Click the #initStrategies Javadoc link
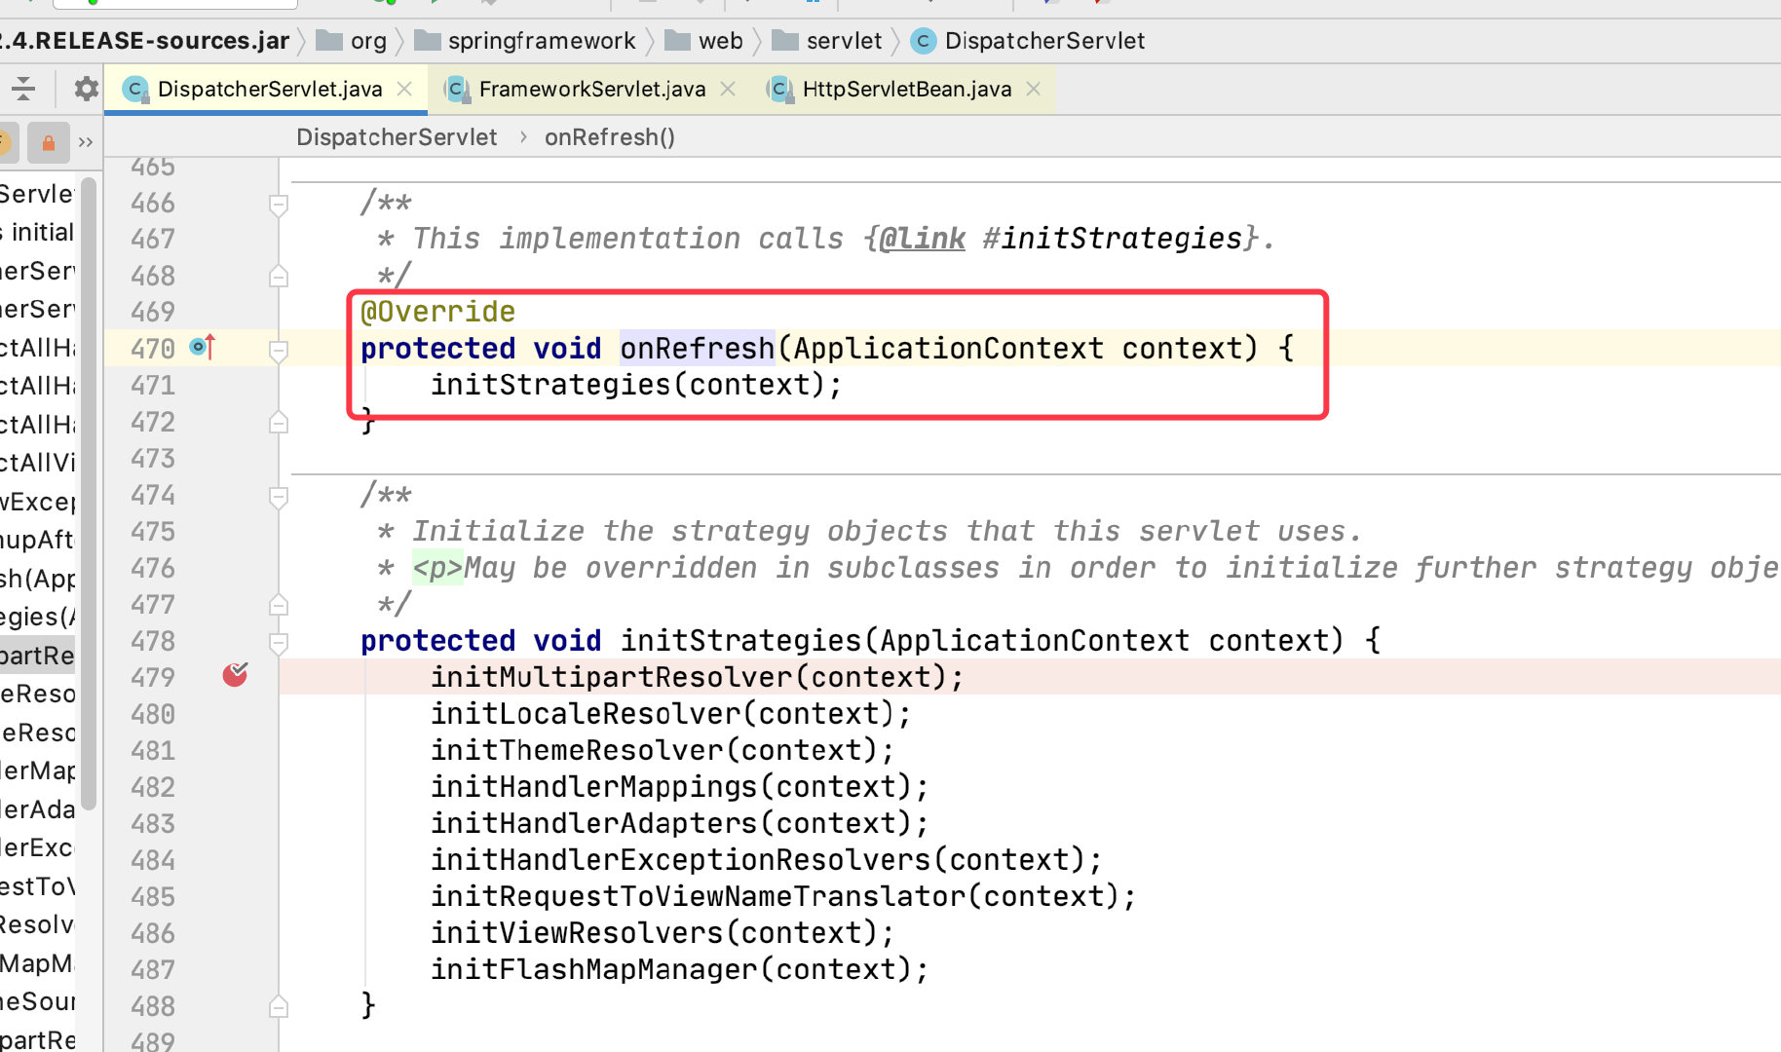Screen dimensions: 1781x1052 1113,239
